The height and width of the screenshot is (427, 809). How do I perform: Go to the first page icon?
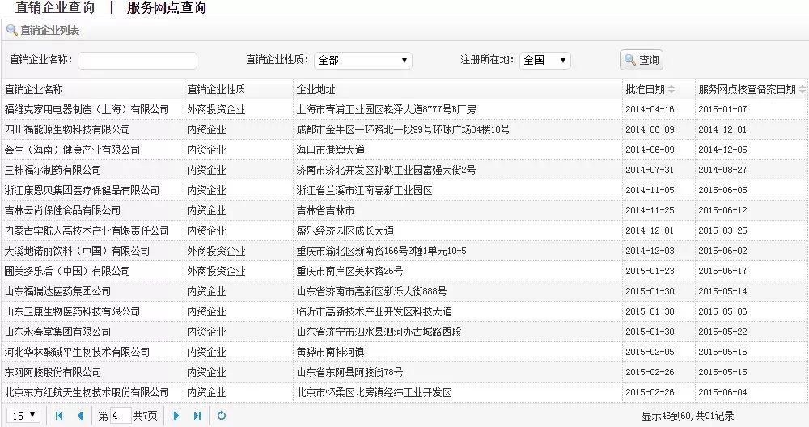click(x=58, y=416)
